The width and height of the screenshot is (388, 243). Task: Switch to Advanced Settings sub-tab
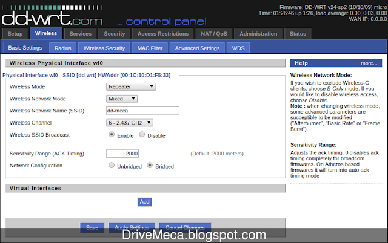coord(197,48)
